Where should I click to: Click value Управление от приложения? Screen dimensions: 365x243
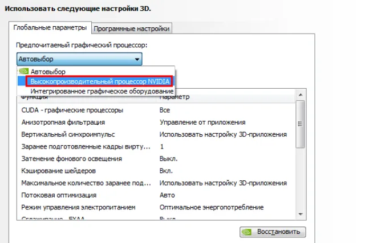click(202, 122)
